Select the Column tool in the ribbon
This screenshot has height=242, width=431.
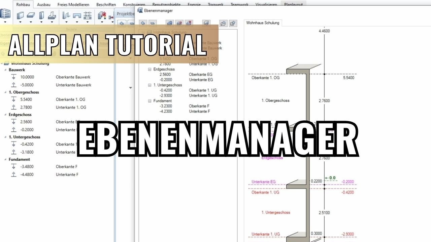point(41,15)
